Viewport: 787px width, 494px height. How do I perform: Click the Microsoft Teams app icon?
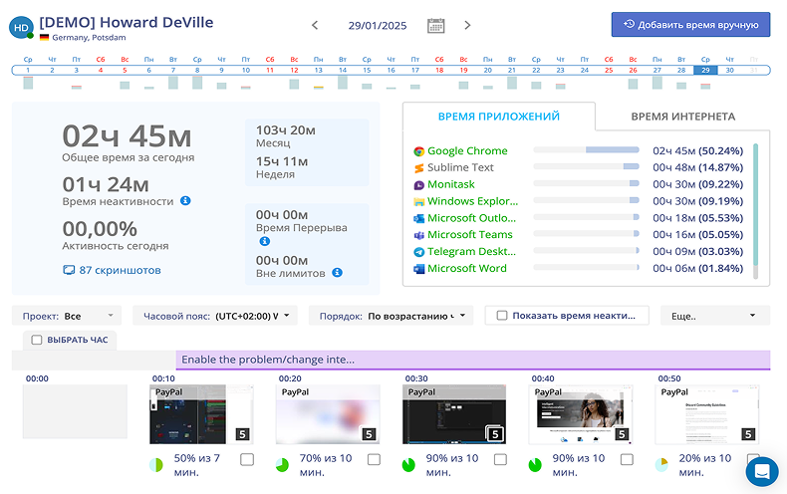(418, 235)
